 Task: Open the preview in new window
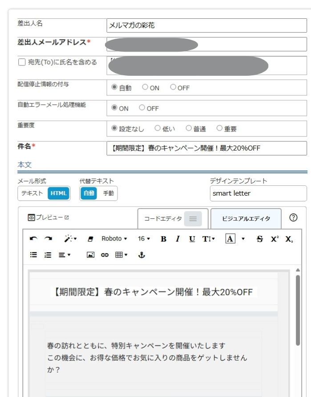(48, 217)
